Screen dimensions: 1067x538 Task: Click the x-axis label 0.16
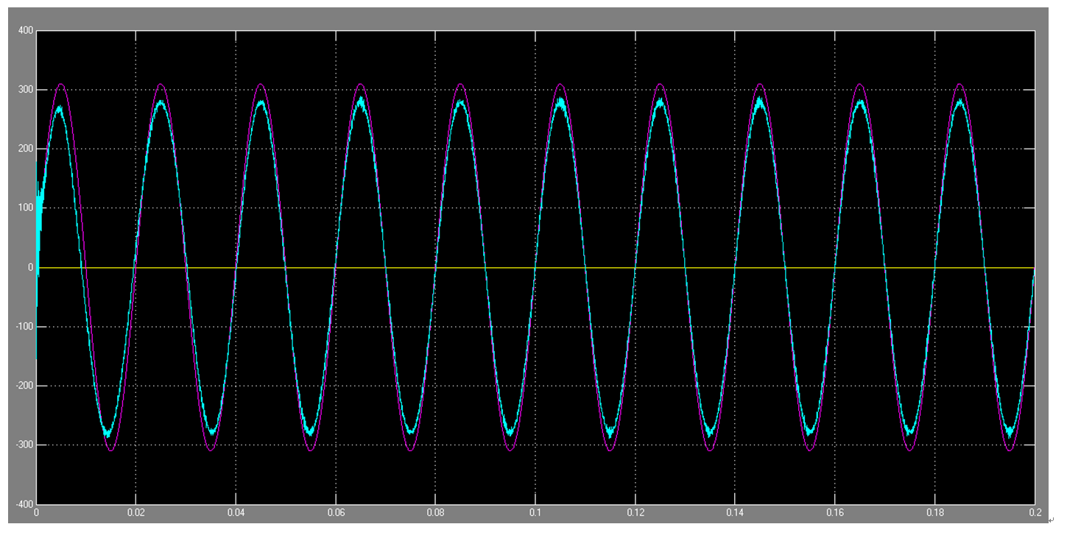835,512
